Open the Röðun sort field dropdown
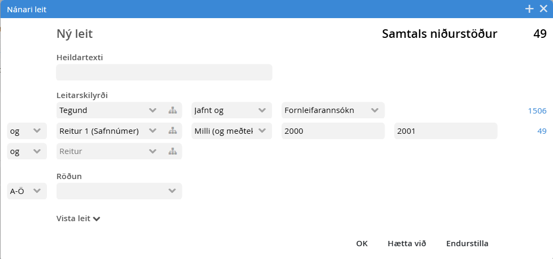This screenshot has height=259, width=553. (x=172, y=191)
